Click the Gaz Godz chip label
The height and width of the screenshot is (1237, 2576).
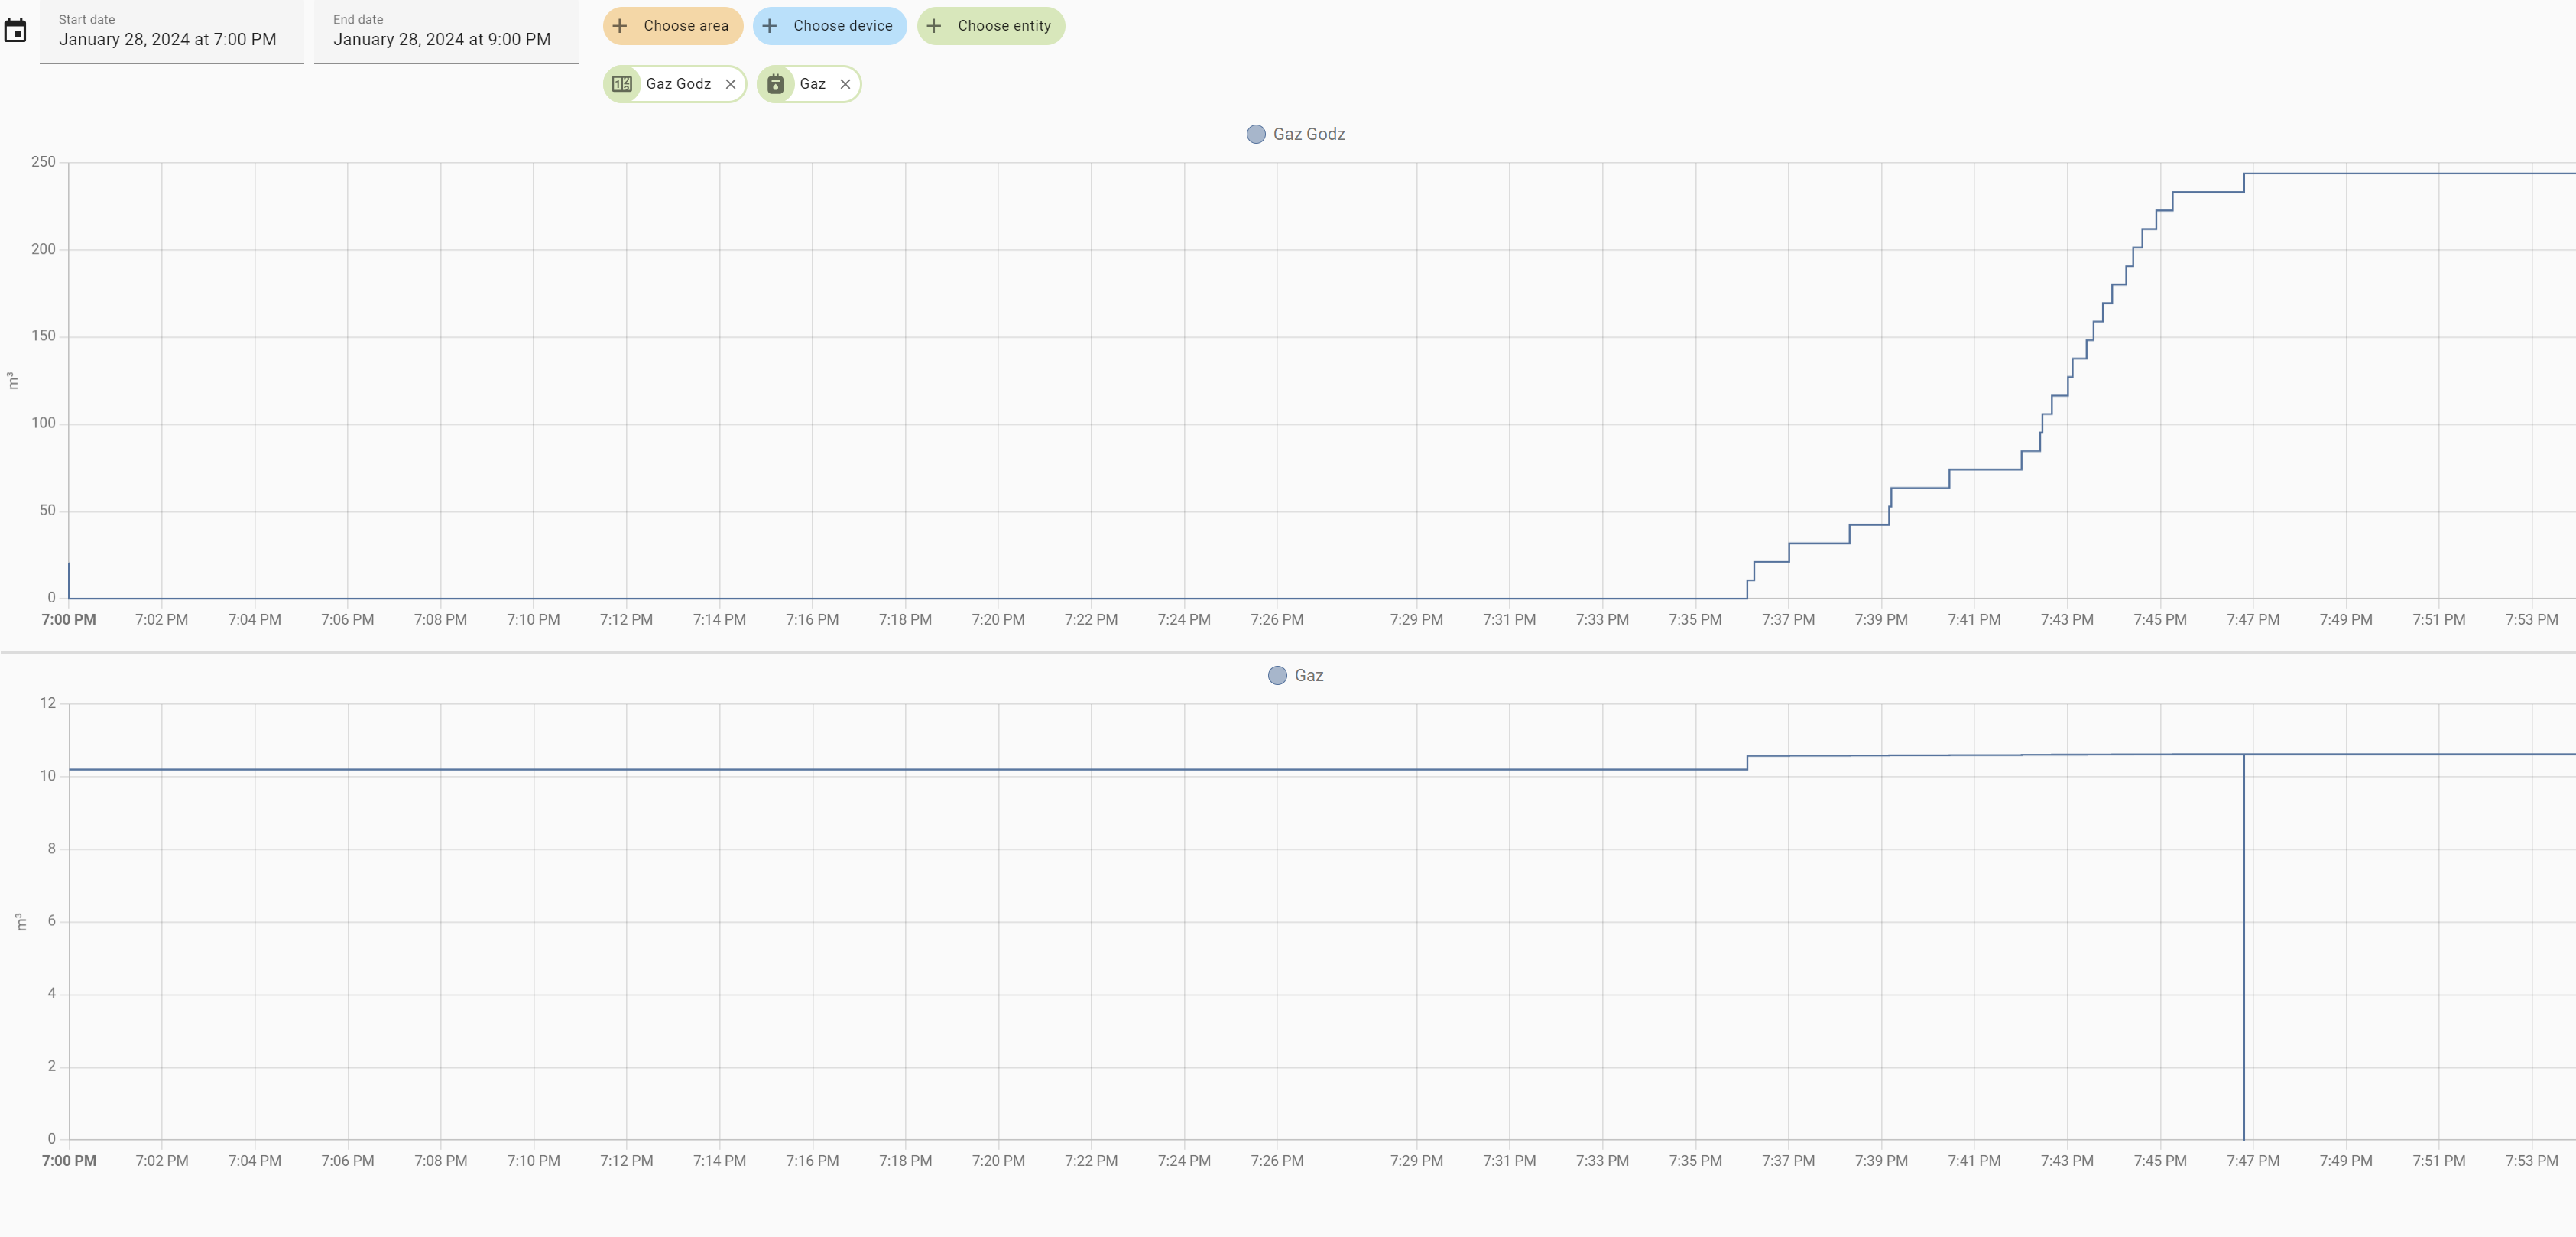tap(678, 84)
